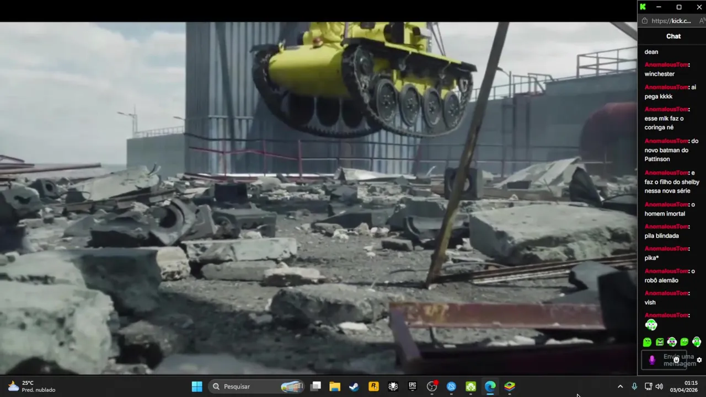Click the microphone tray icon
Screen dimensions: 706x397
634,387
